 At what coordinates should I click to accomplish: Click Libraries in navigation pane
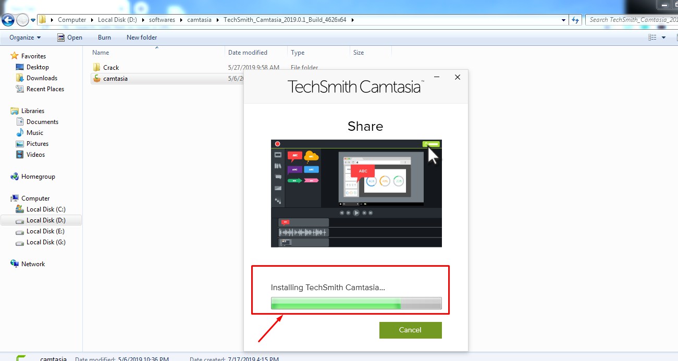(x=33, y=111)
